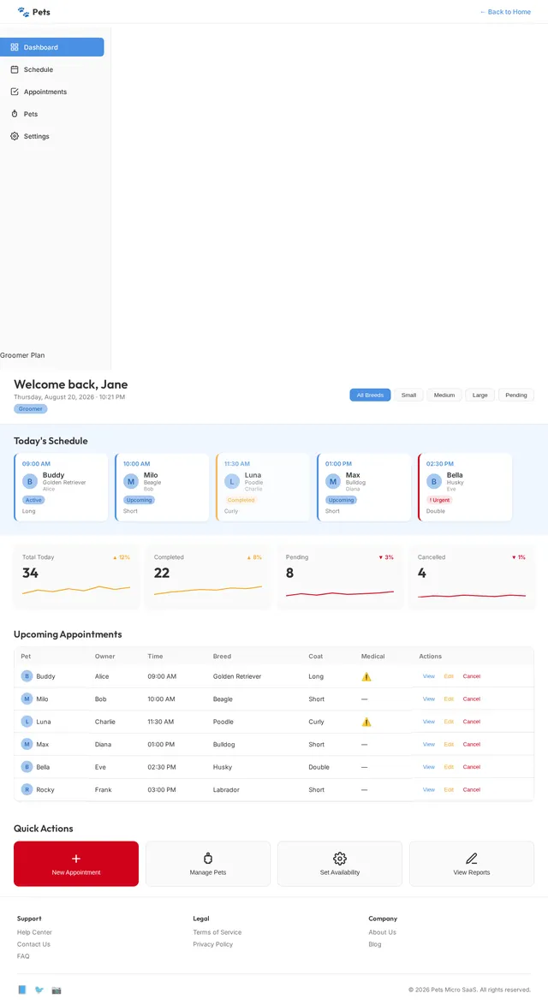Image resolution: width=548 pixels, height=1005 pixels.
Task: Click the Urgent tag on Bella's card
Action: [439, 500]
